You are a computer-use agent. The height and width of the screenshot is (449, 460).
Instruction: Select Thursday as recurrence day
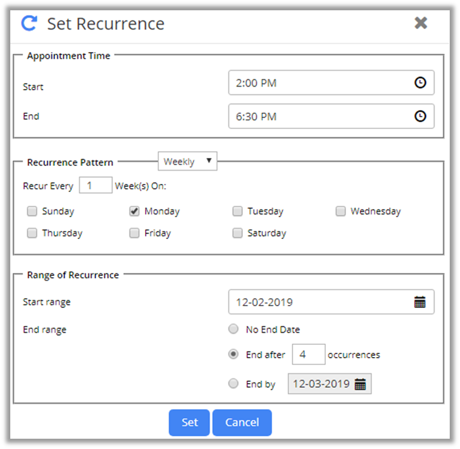click(32, 233)
